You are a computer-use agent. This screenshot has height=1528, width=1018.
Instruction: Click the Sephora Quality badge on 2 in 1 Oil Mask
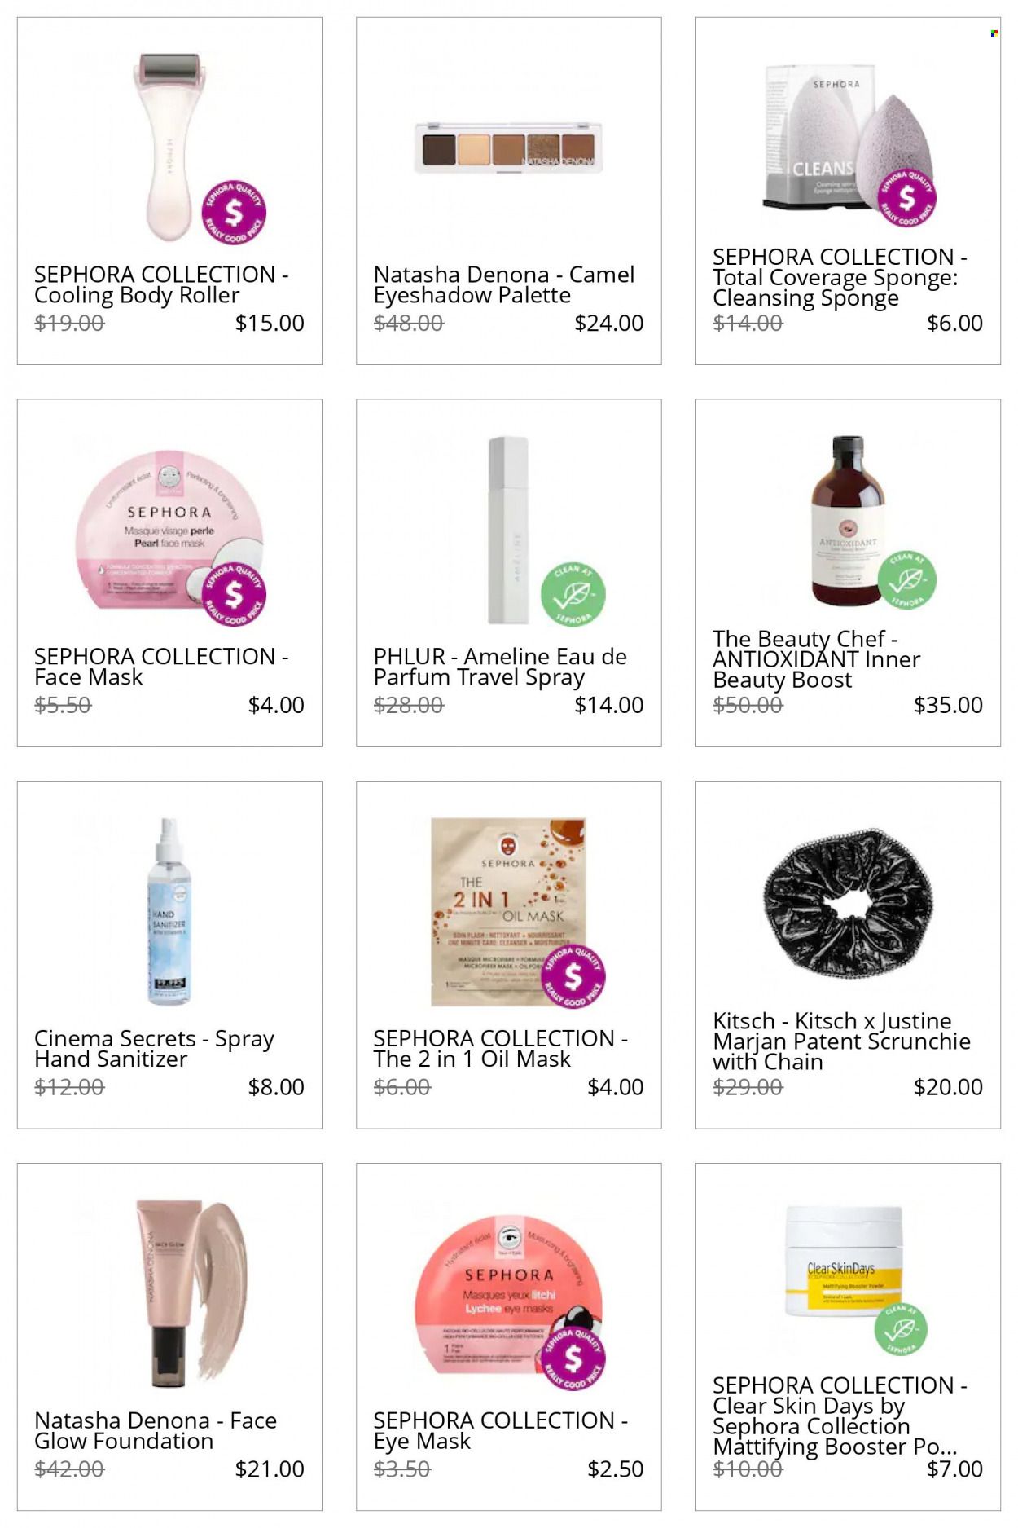point(573,975)
